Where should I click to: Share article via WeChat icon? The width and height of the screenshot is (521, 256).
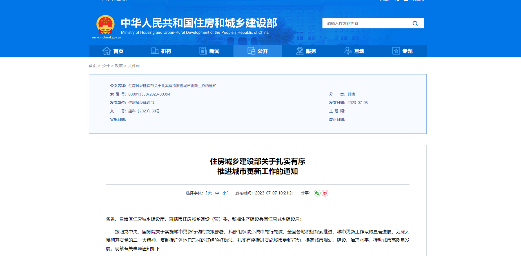tap(317, 193)
